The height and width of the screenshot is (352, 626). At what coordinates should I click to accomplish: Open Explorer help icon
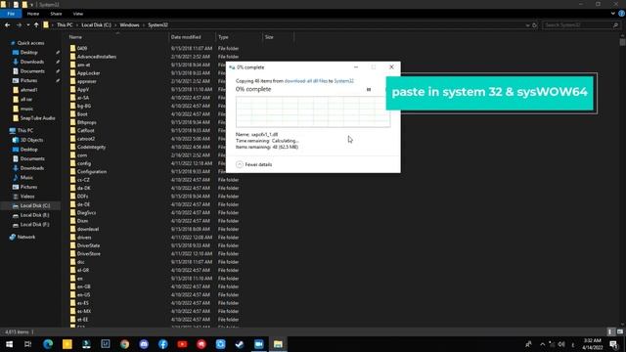pos(622,14)
